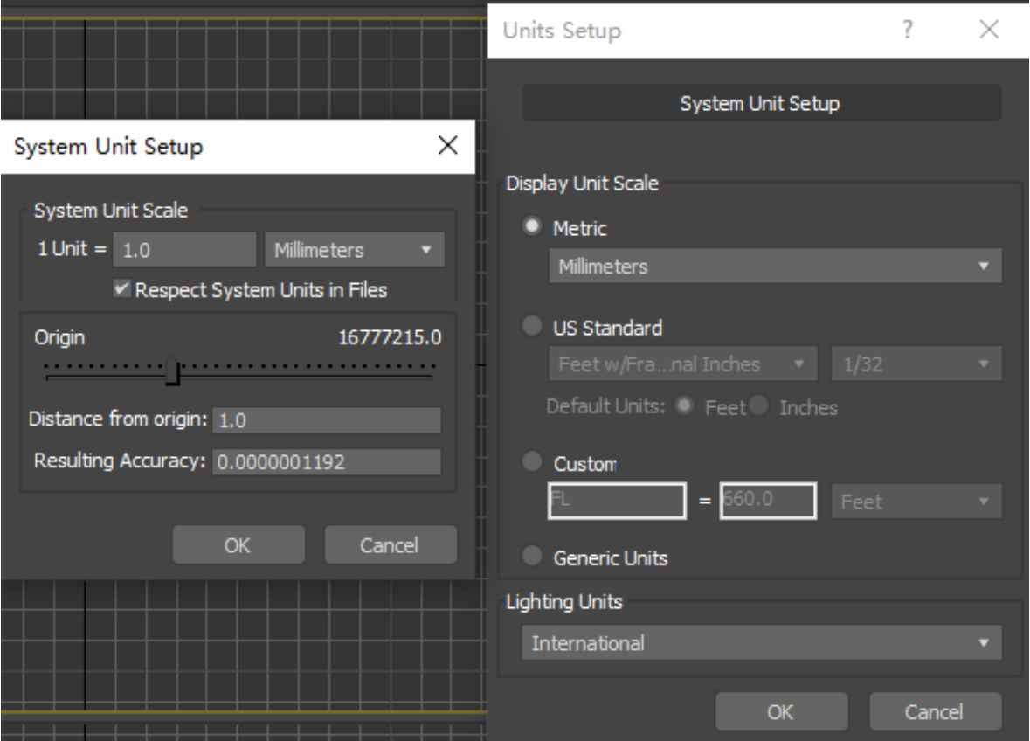Click the System Unit Setup button
The width and height of the screenshot is (1030, 741).
point(760,104)
